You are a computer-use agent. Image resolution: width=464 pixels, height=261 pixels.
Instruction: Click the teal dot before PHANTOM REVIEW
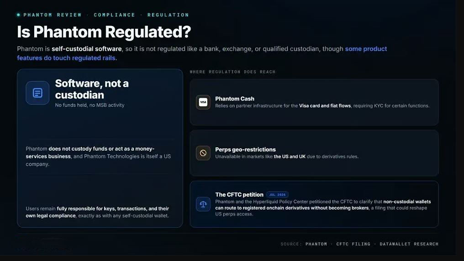click(18, 15)
